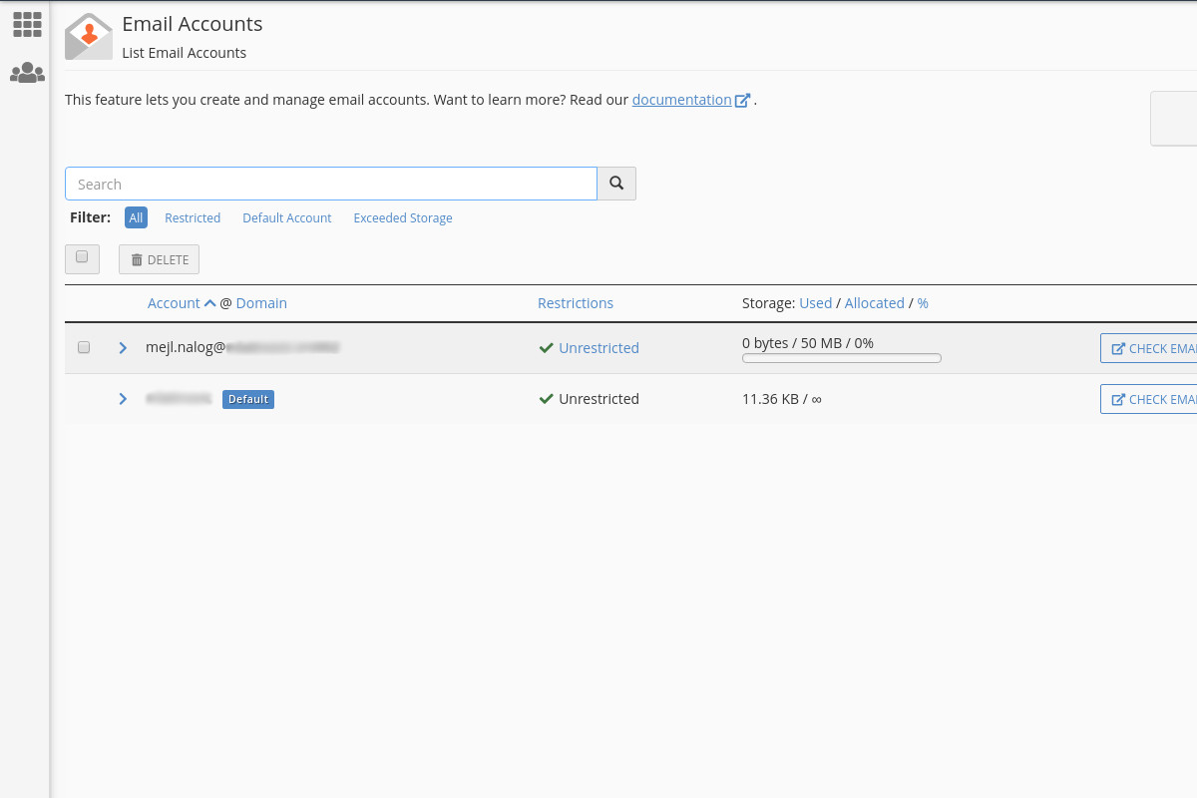Select the Restricted filter
This screenshot has width=1197, height=798.
point(193,218)
